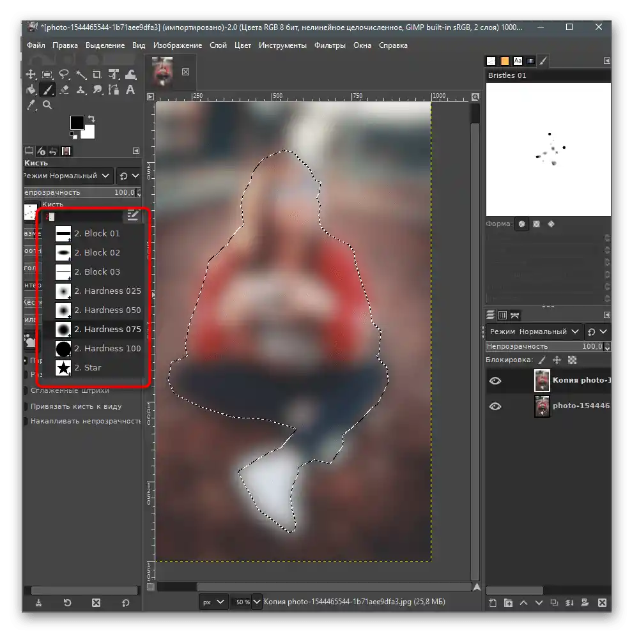Screen dimensions: 632x633
Task: Toggle Сглаженные штрихи checkbox
Action: [x=26, y=390]
